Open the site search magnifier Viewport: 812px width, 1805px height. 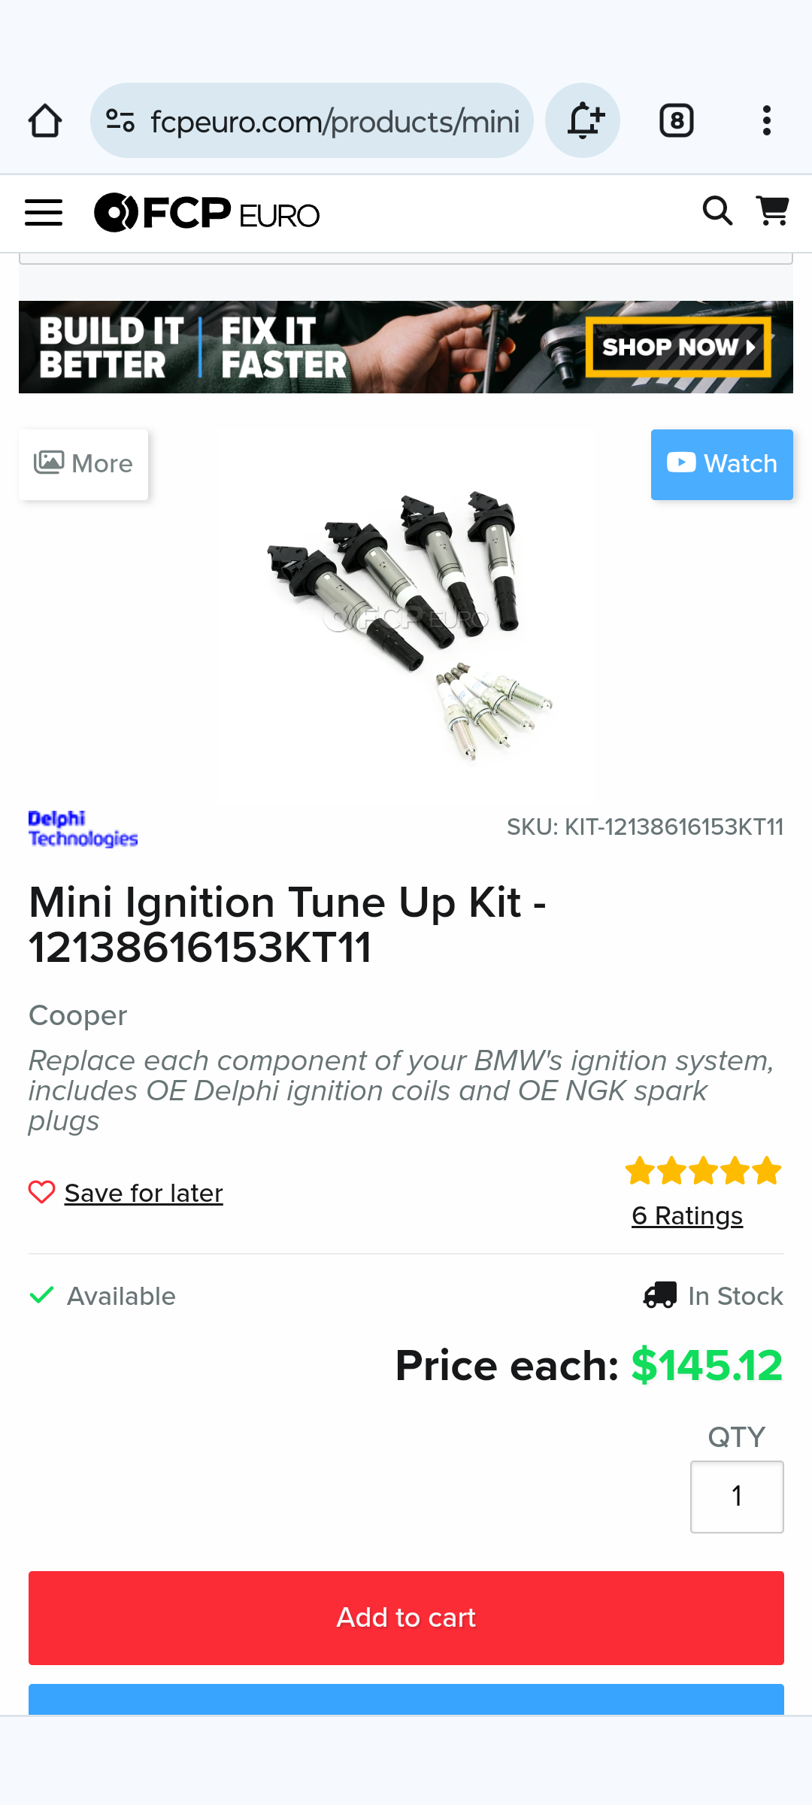click(x=717, y=211)
